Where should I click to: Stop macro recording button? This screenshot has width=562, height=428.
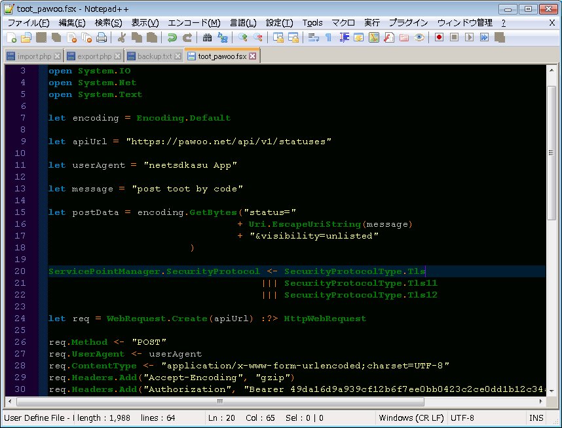point(454,37)
